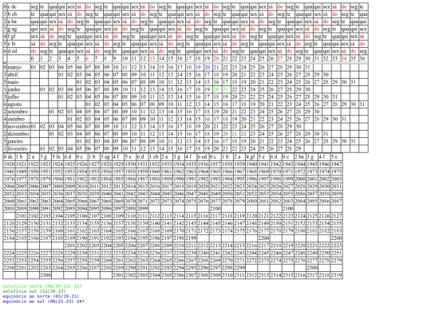Viewport: 431px width, 323px height.
Task: Select the '1 cb' year column header
Action: pos(154,157)
